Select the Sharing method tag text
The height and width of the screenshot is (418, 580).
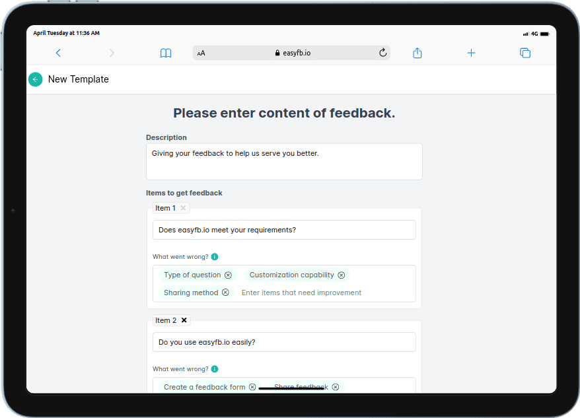click(191, 293)
